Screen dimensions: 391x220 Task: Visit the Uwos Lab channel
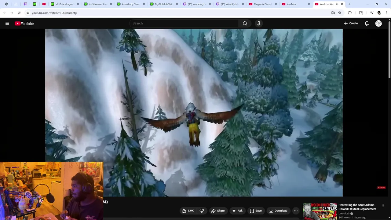[x=344, y=214]
